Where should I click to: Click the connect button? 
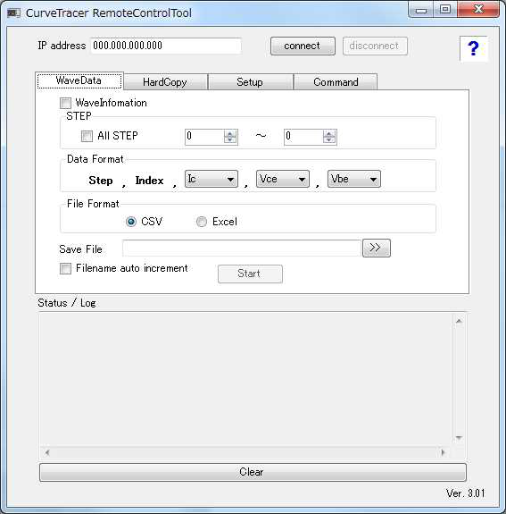point(303,46)
